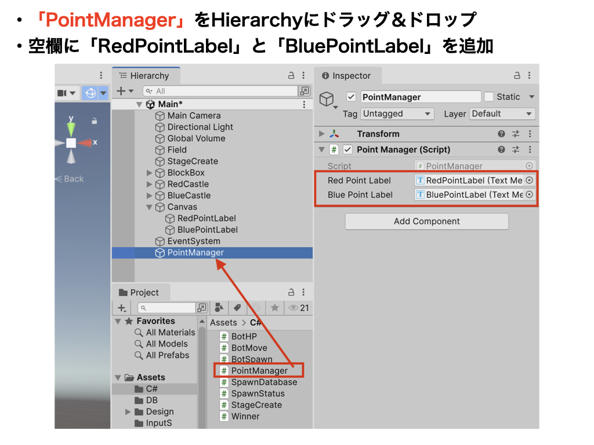
Task: Switch to the Hierarchy tab
Action: [x=144, y=76]
